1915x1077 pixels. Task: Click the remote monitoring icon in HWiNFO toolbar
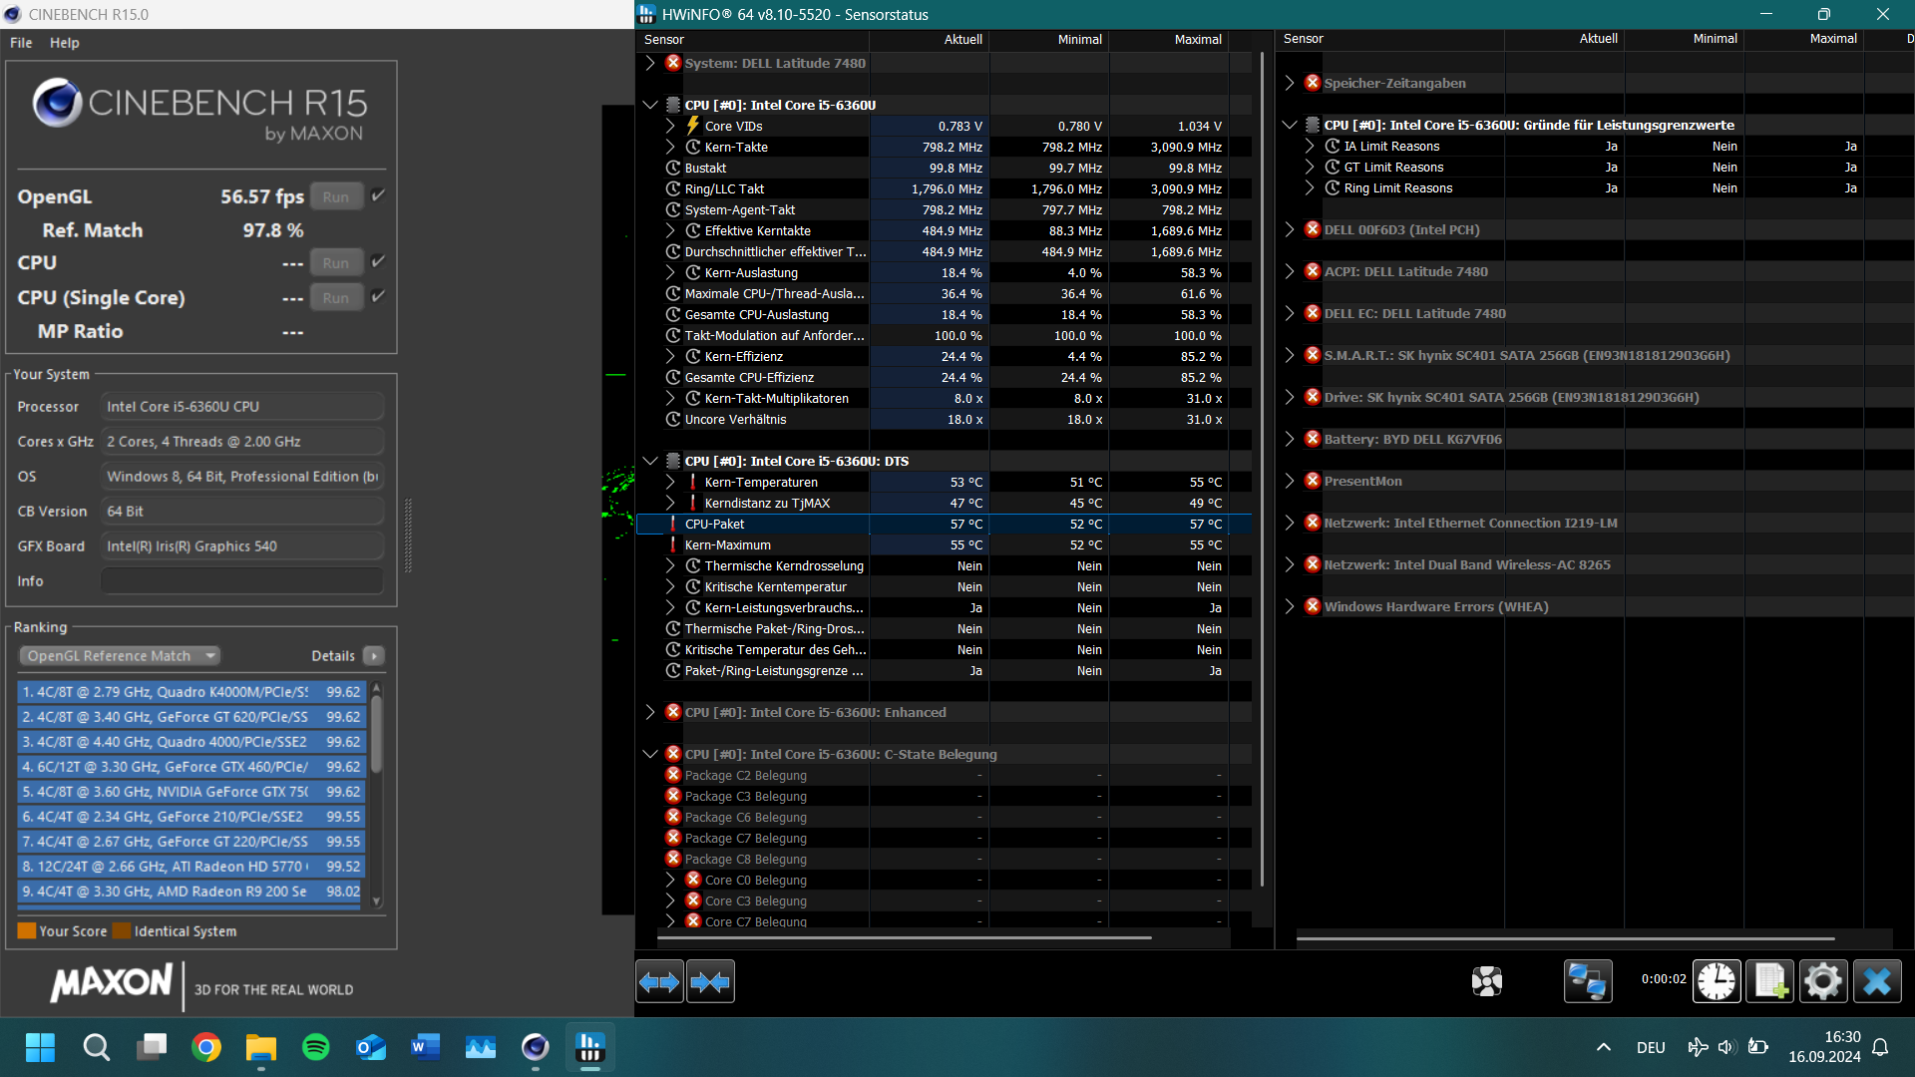[1586, 981]
